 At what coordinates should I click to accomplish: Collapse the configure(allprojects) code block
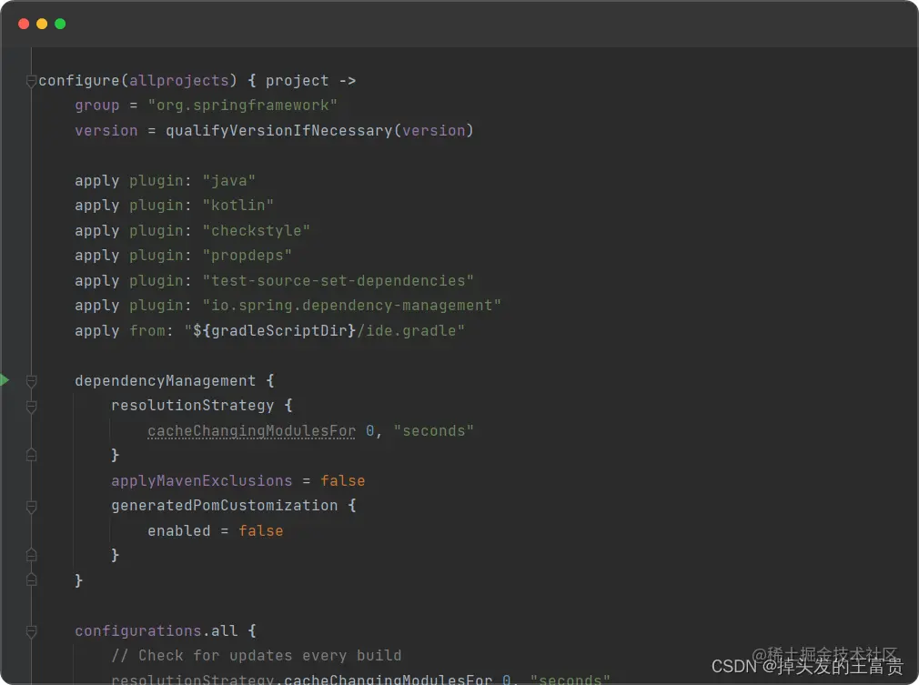coord(32,81)
